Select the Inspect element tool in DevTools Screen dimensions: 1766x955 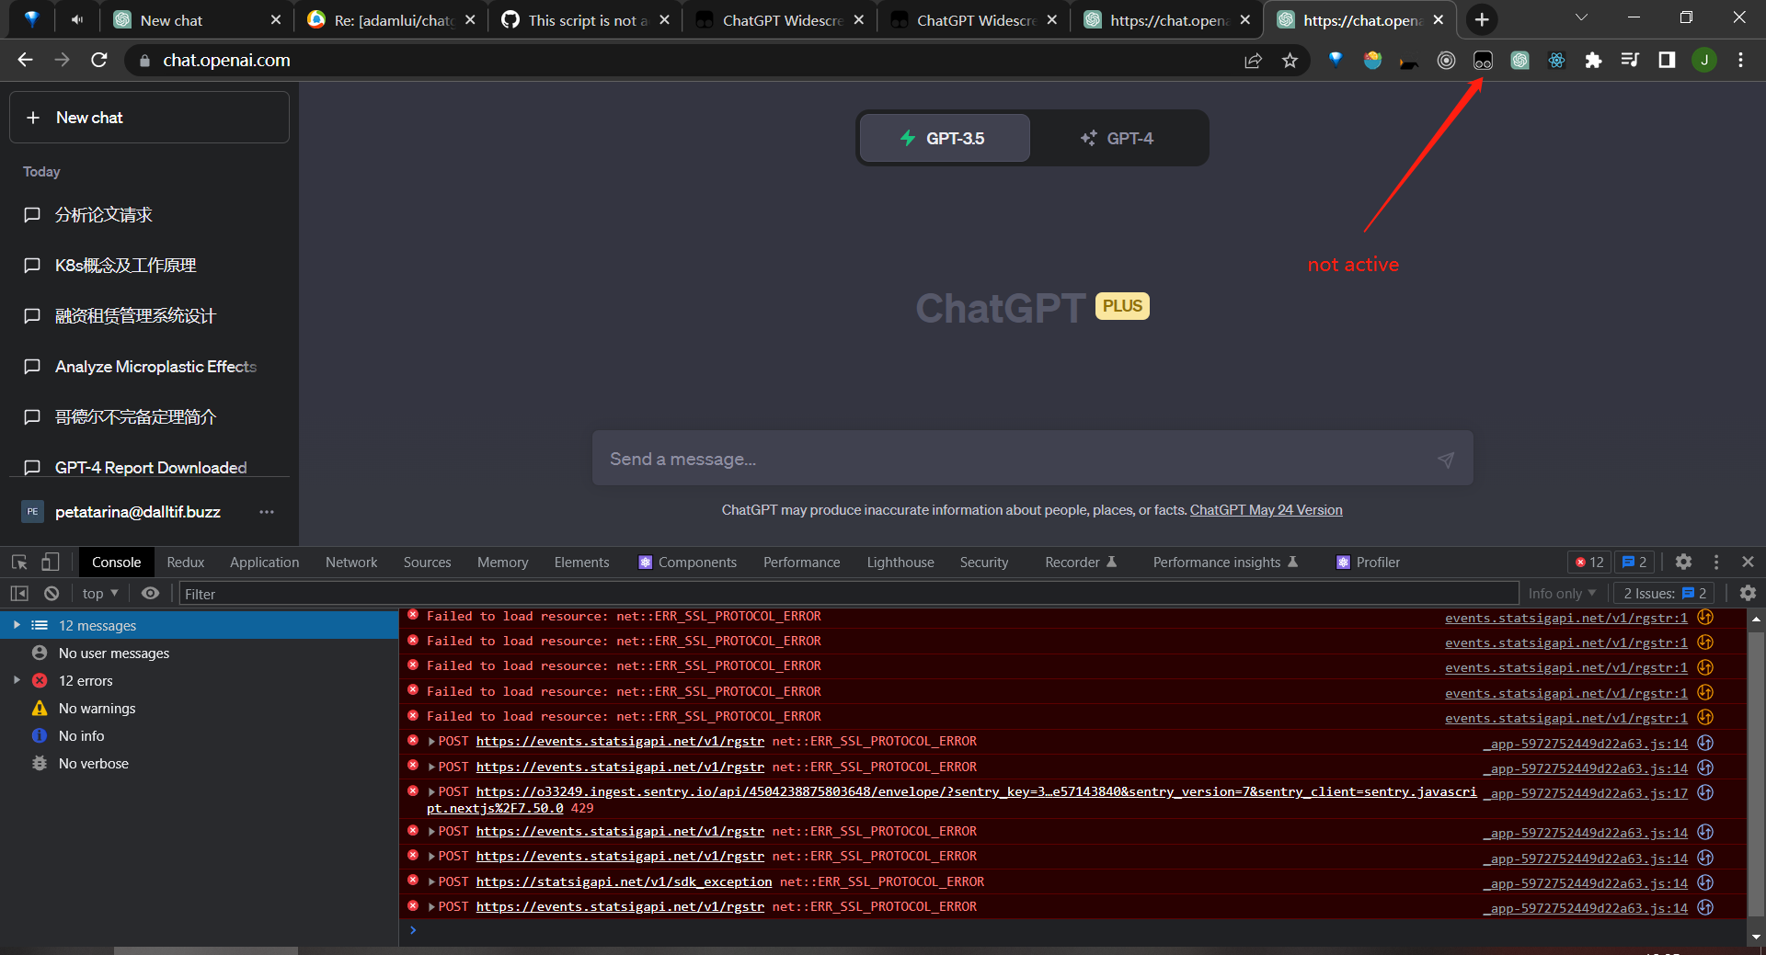pyautogui.click(x=19, y=562)
